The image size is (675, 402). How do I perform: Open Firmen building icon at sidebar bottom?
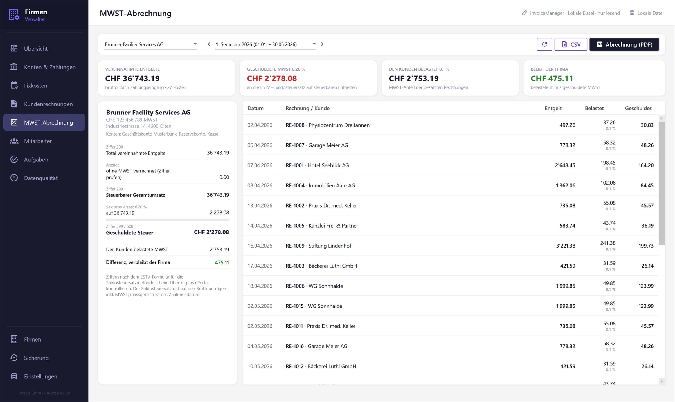(14, 339)
